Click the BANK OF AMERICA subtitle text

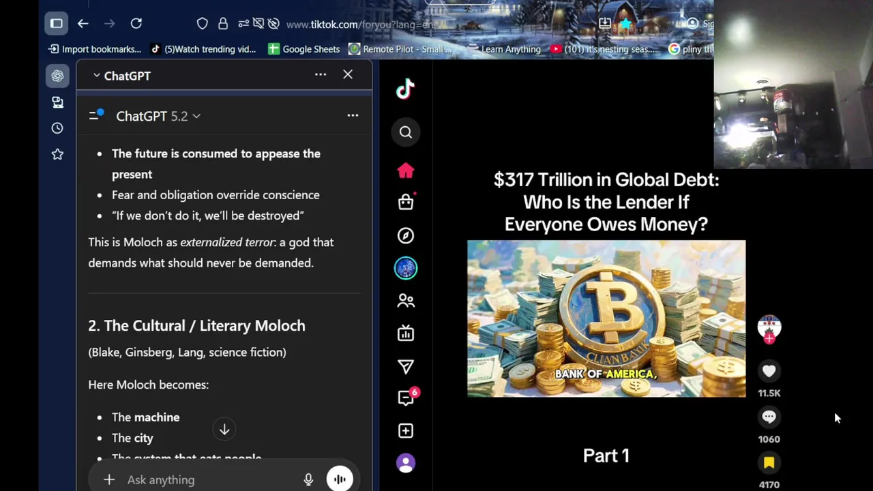(606, 374)
